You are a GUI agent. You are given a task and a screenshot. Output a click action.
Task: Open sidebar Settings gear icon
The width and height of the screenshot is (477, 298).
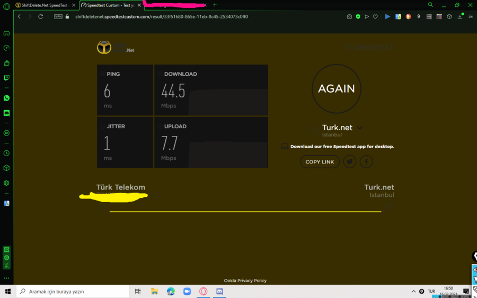point(6,183)
